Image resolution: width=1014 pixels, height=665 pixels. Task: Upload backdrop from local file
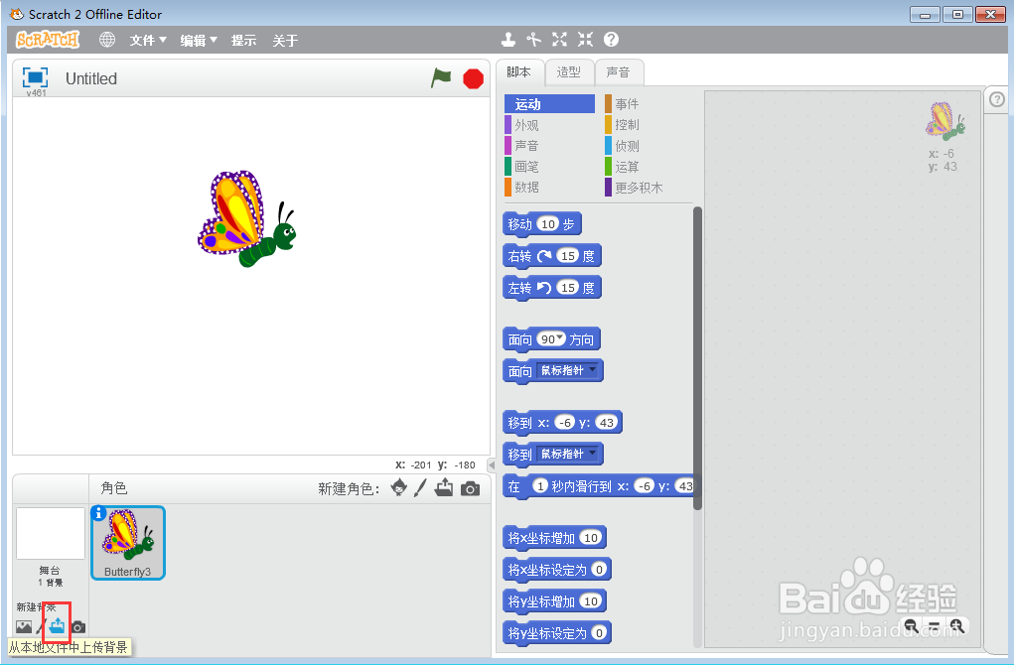pos(57,625)
